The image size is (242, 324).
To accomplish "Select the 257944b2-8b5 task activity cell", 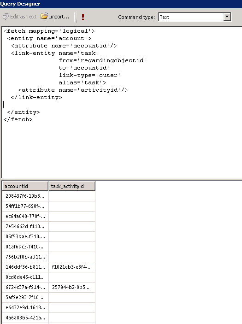I will coord(72,287).
